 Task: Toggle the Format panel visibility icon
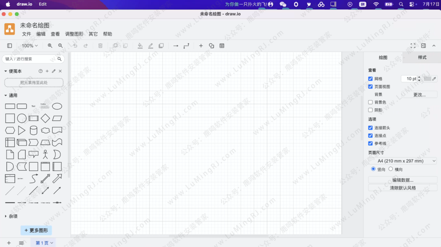point(423,46)
